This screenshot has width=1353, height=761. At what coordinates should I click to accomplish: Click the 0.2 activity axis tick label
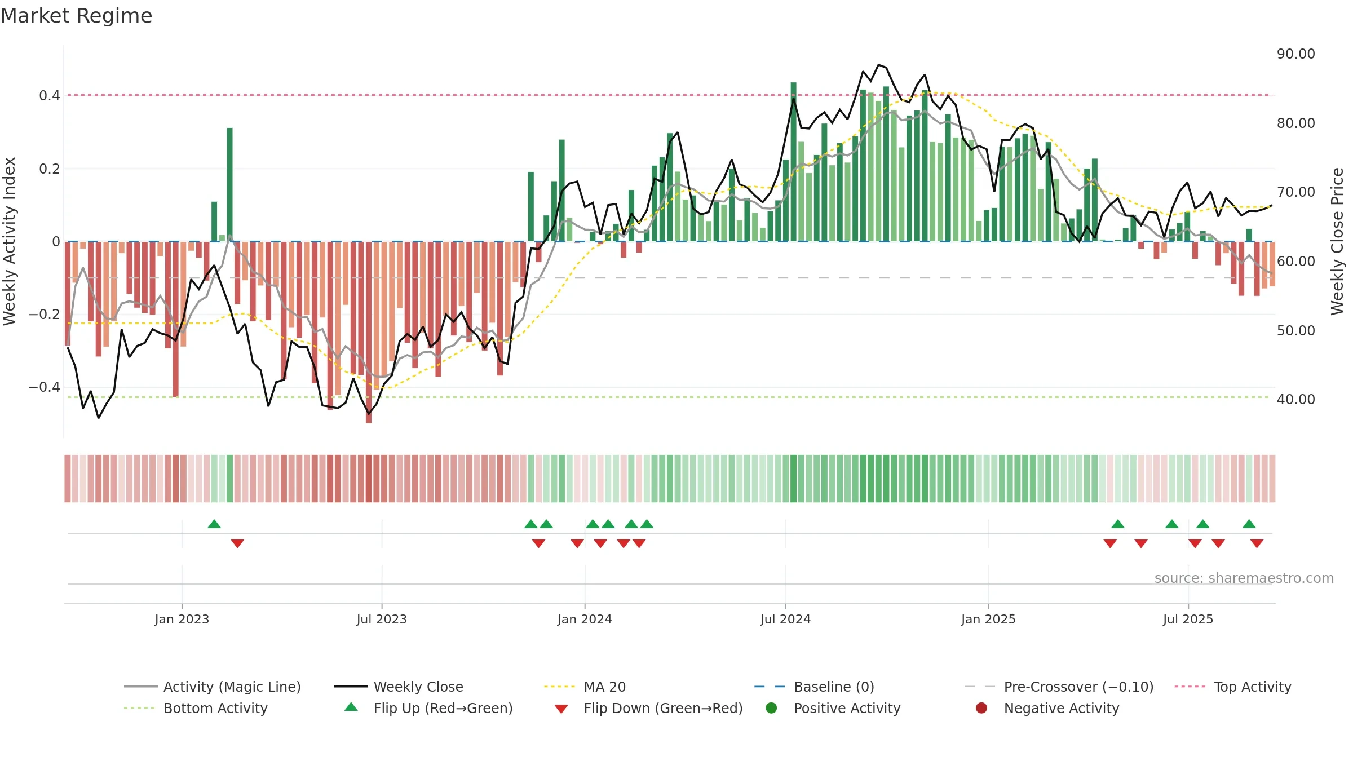[50, 169]
